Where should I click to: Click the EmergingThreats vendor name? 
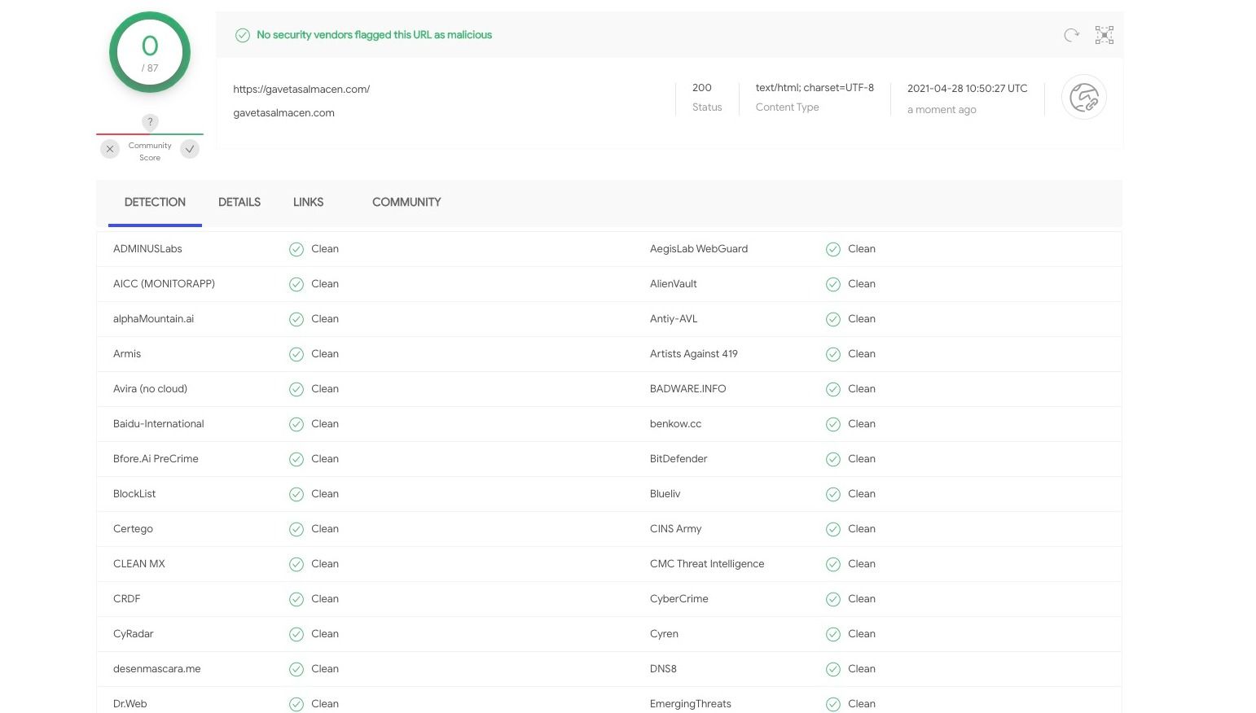coord(691,704)
